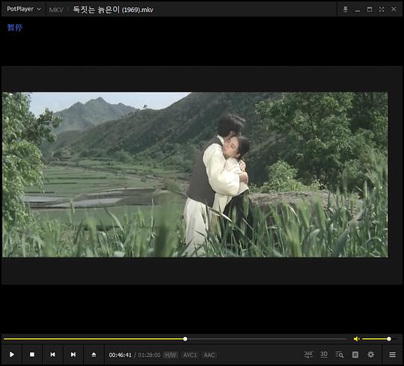Skip to the next file
The image size is (404, 366).
coord(73,355)
